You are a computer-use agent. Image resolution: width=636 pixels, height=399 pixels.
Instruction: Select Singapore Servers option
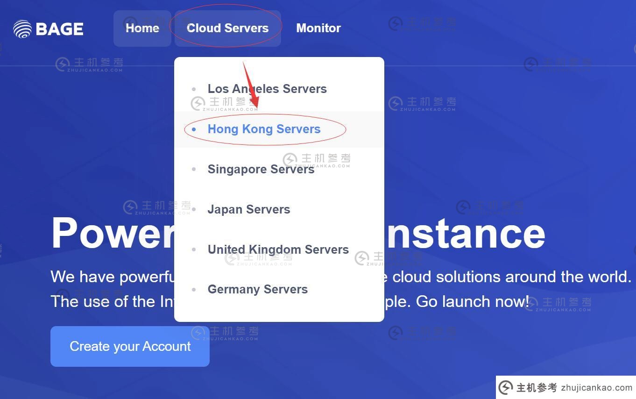[279, 169]
